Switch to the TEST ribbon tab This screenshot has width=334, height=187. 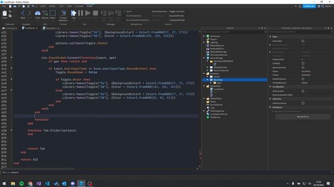point(62,6)
